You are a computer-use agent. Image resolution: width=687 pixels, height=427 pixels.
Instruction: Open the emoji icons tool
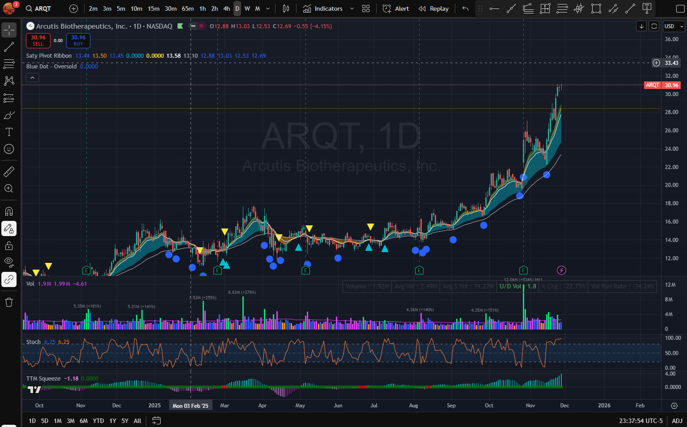tap(9, 149)
